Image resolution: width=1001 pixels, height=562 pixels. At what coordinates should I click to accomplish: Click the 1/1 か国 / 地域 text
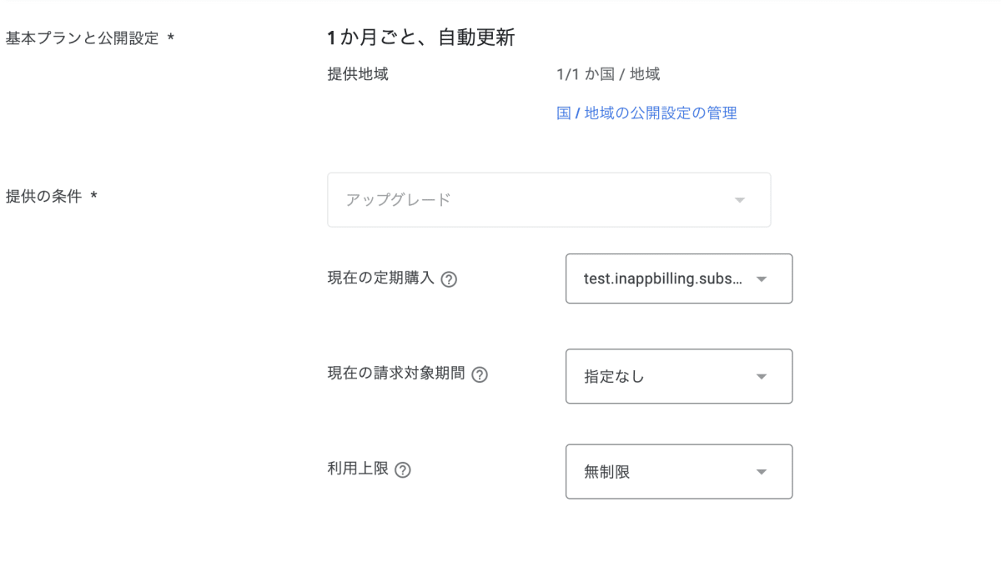pos(608,74)
